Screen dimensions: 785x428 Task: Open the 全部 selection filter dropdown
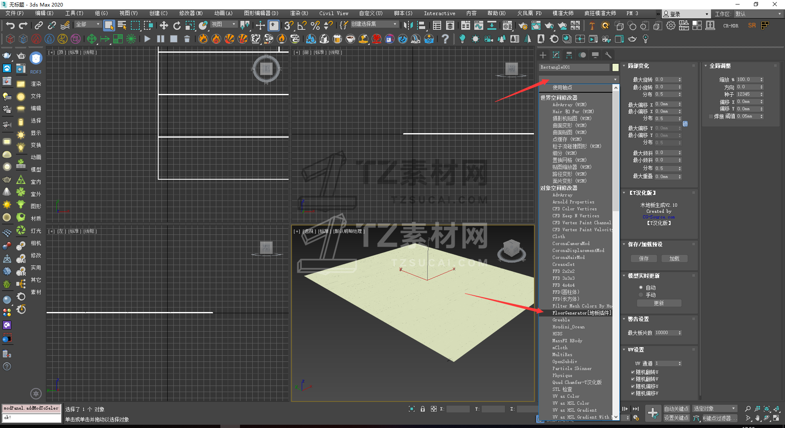pyautogui.click(x=87, y=25)
